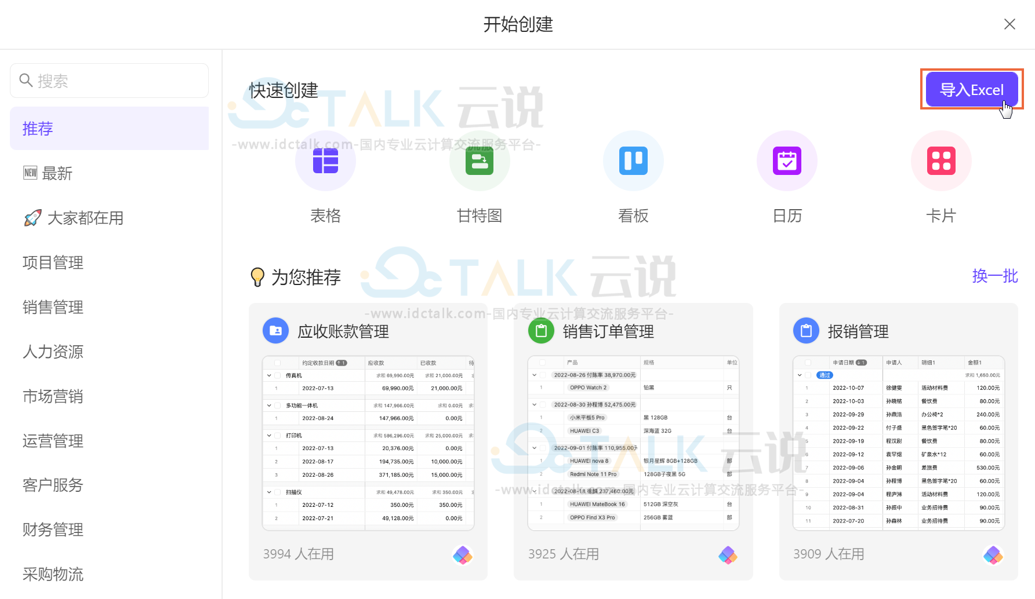Click the 看板 label
Viewport: 1035px width, 599px height.
tap(633, 216)
